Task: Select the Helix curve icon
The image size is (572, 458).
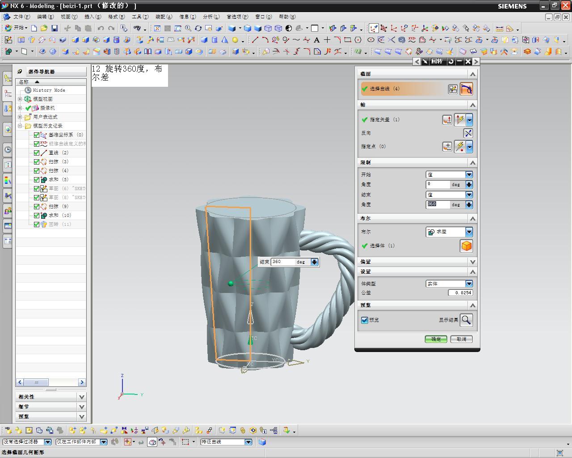Action: pos(402,40)
